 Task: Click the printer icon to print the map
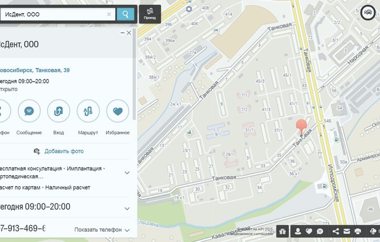pos(358,231)
